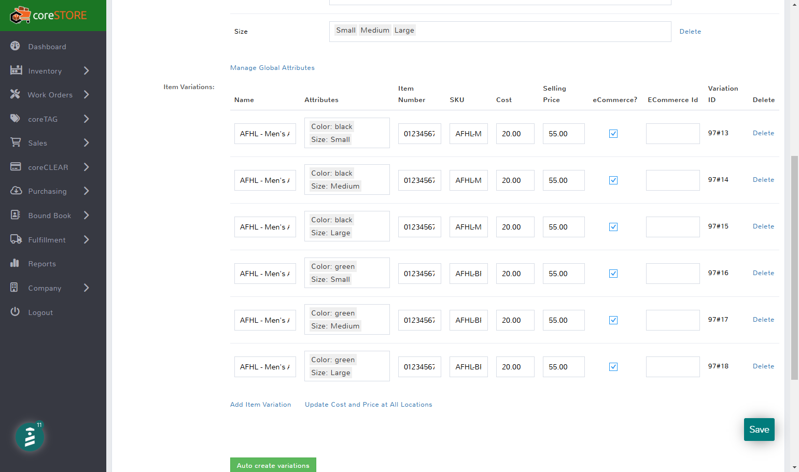Click the Manage Global Attributes link
The height and width of the screenshot is (472, 799).
tap(272, 68)
